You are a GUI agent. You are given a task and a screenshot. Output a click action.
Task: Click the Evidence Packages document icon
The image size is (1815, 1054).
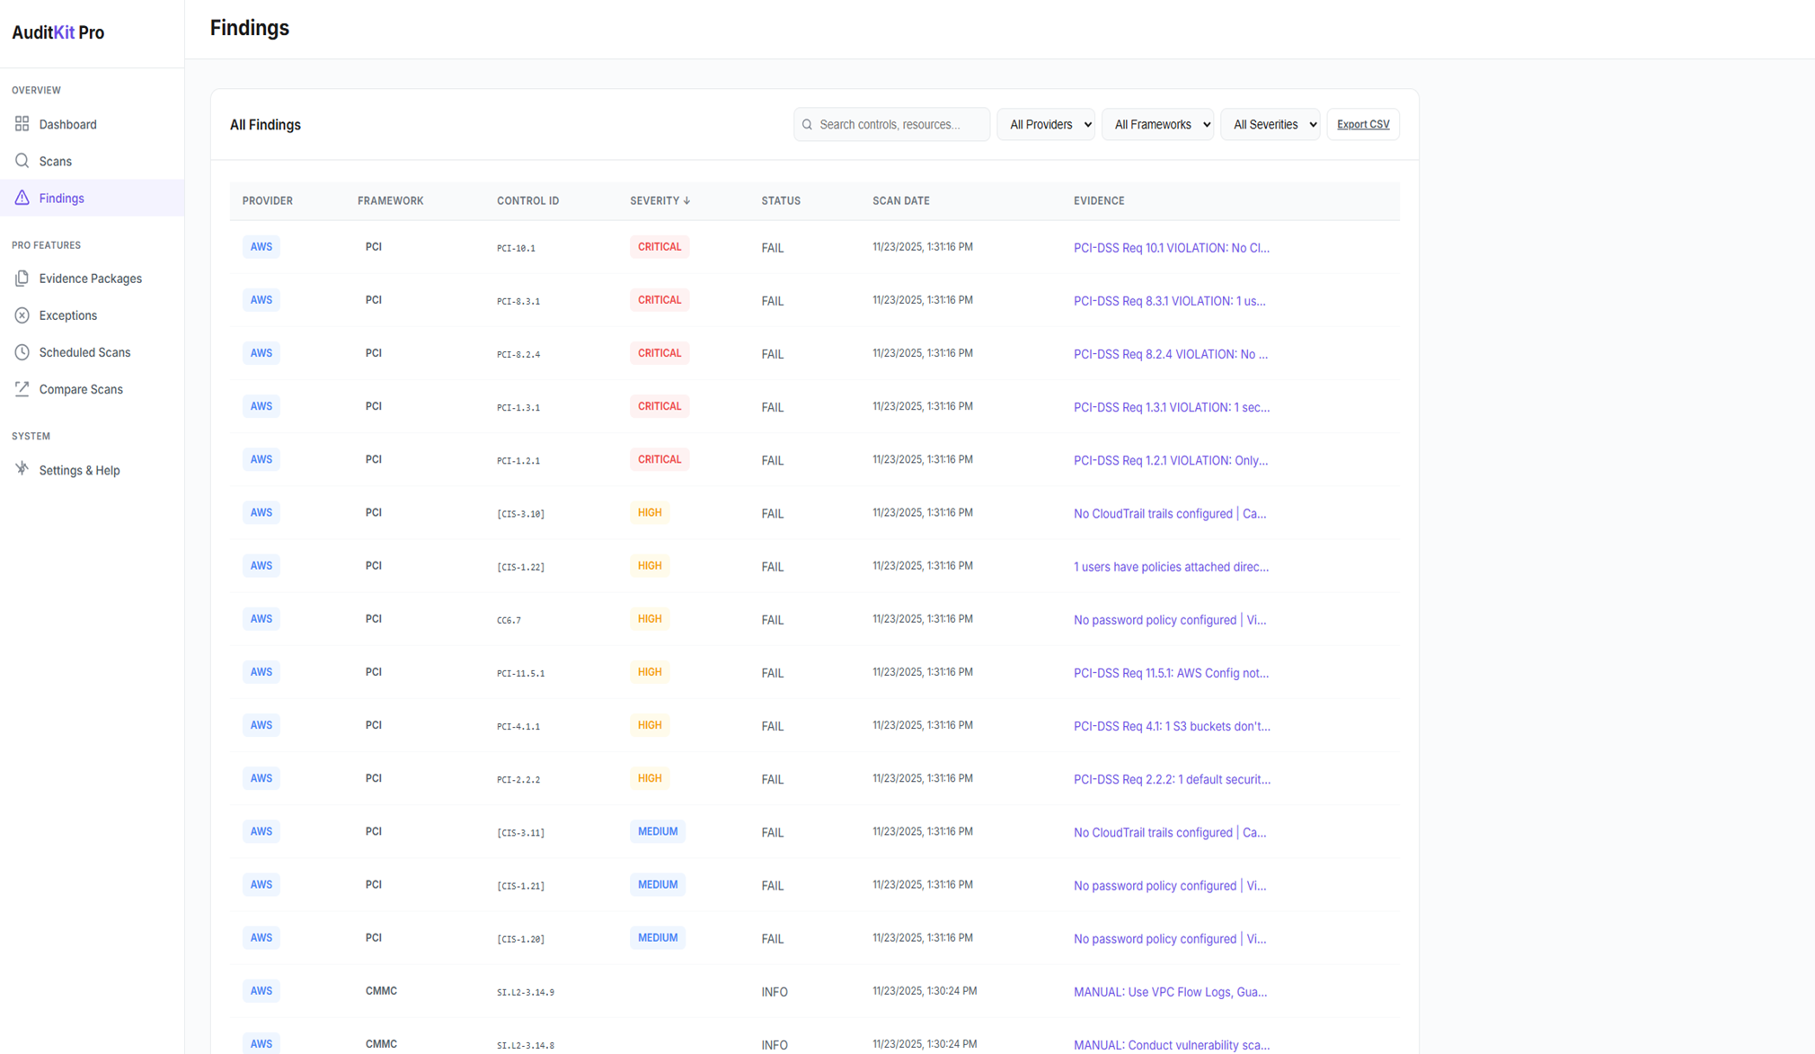[x=22, y=279]
